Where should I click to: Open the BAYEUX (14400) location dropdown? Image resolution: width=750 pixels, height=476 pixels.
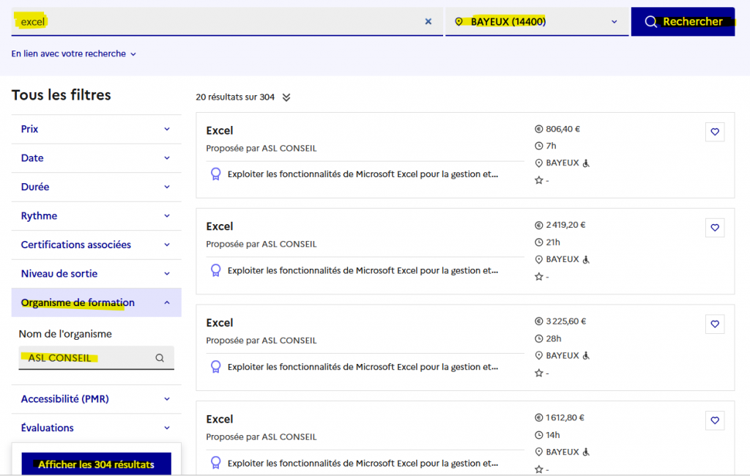[614, 22]
